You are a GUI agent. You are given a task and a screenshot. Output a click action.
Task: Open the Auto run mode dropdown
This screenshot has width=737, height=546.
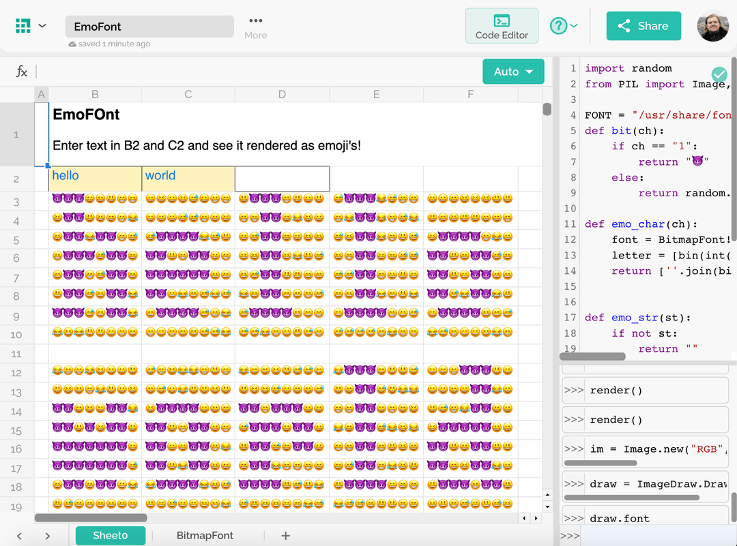(x=513, y=71)
